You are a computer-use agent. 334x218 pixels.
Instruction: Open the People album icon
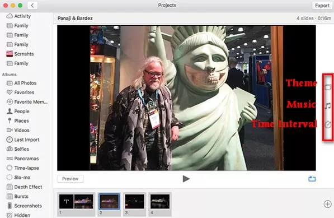pyautogui.click(x=10, y=111)
